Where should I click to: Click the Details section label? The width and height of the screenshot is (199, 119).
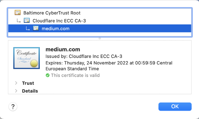(30, 91)
